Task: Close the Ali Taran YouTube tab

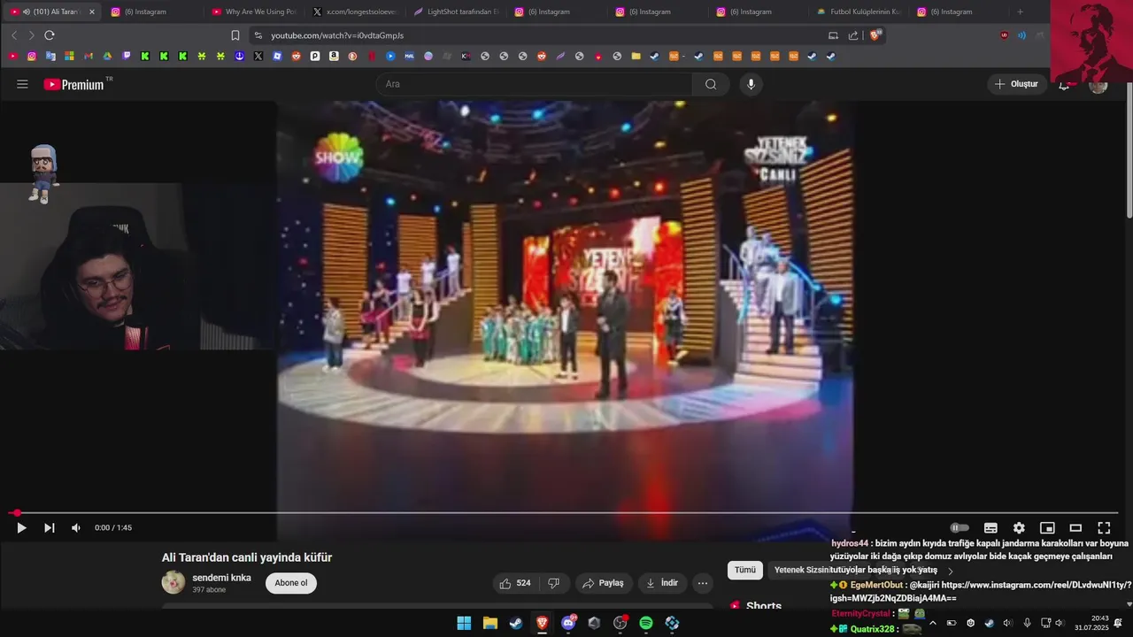Action: click(91, 12)
